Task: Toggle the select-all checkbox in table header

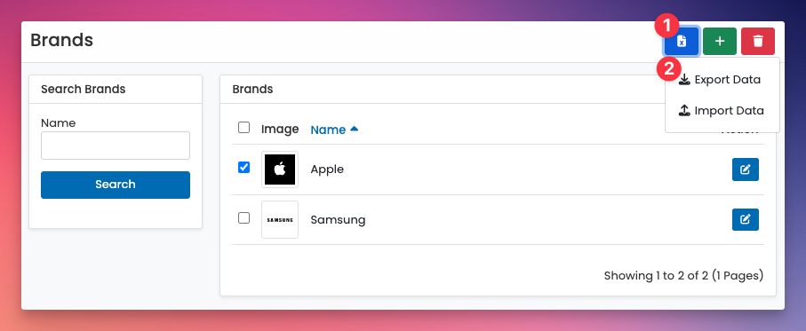Action: 244,127
